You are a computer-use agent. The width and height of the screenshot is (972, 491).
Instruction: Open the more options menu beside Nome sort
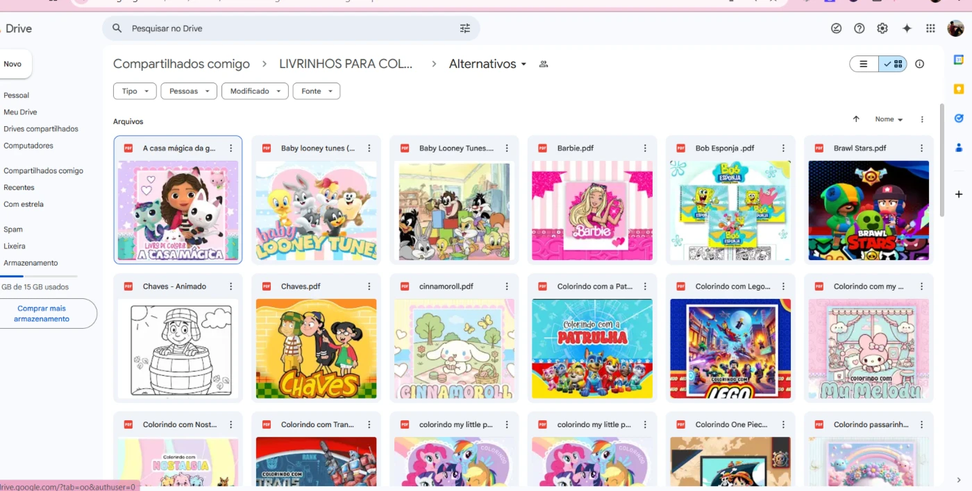pos(922,119)
